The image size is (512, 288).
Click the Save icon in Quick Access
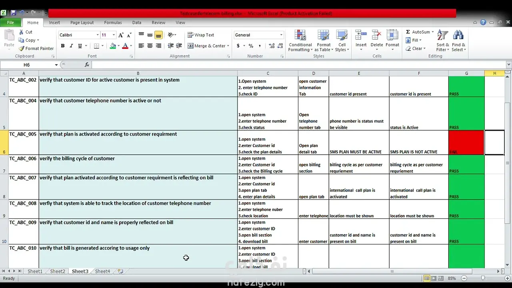tap(14, 13)
